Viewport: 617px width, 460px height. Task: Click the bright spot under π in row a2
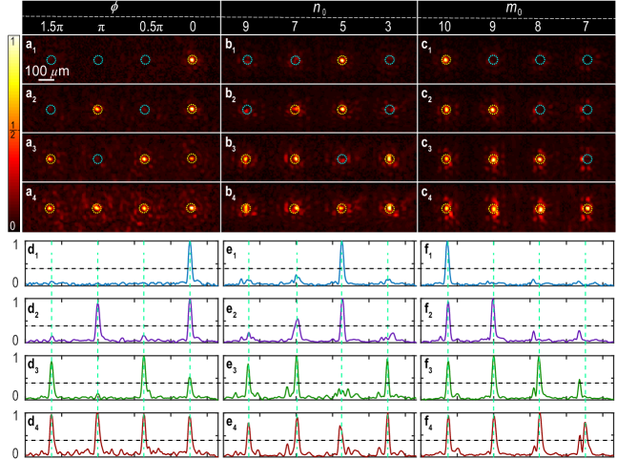click(x=97, y=110)
